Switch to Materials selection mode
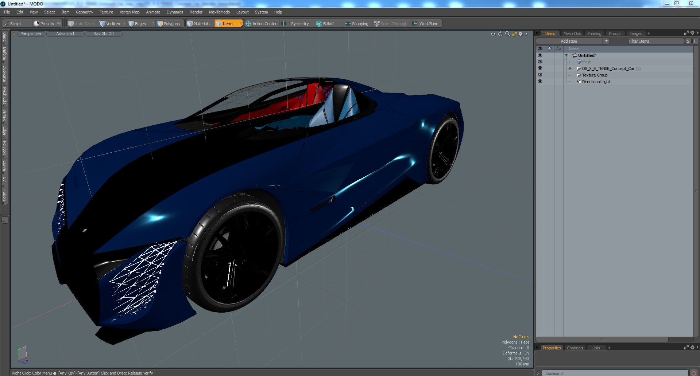The width and height of the screenshot is (700, 376). [x=199, y=24]
